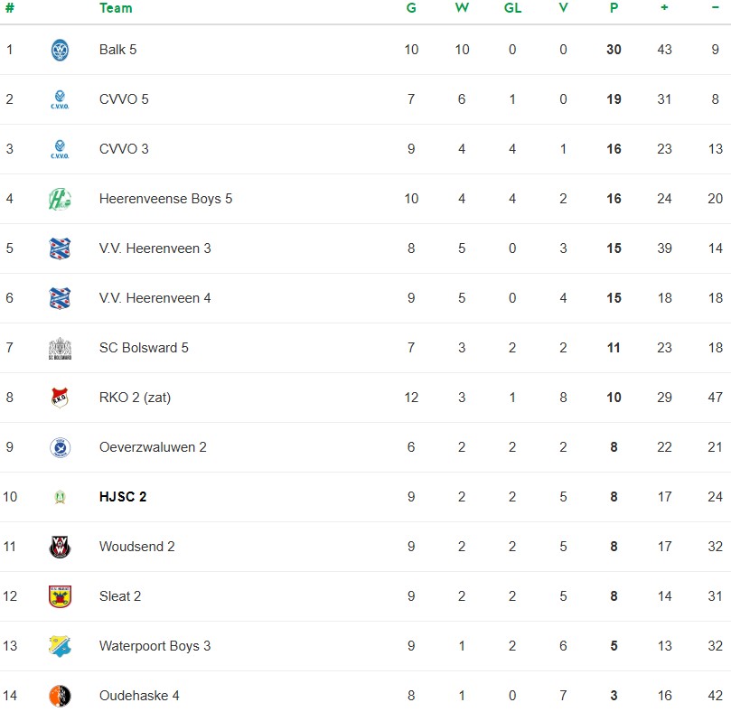Viewport: 731px width, 712px height.
Task: Click the RKO 2 (zat) club crest
Action: click(60, 398)
